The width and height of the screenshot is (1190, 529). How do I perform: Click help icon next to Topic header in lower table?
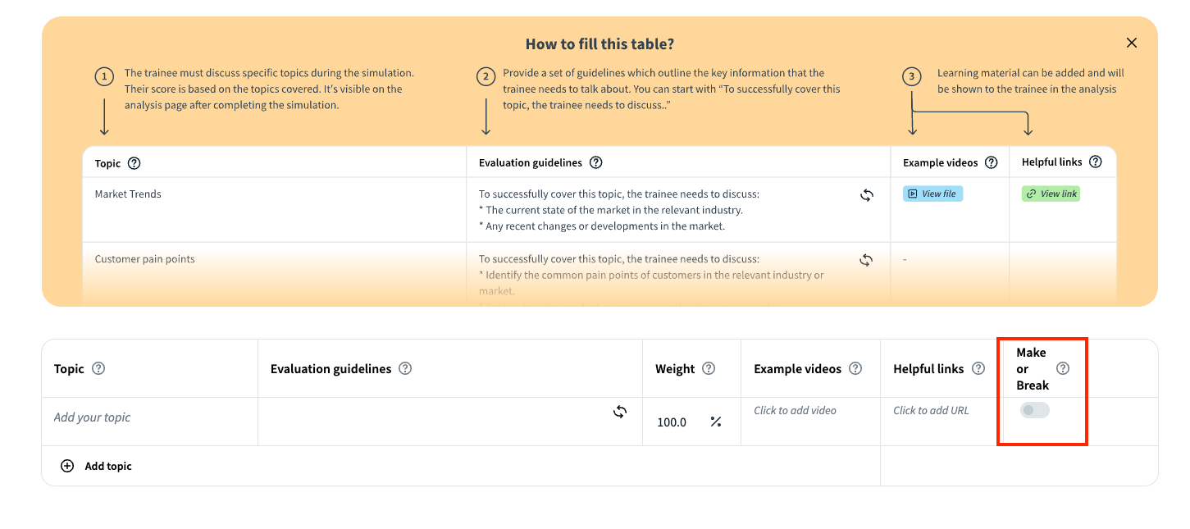tap(98, 369)
